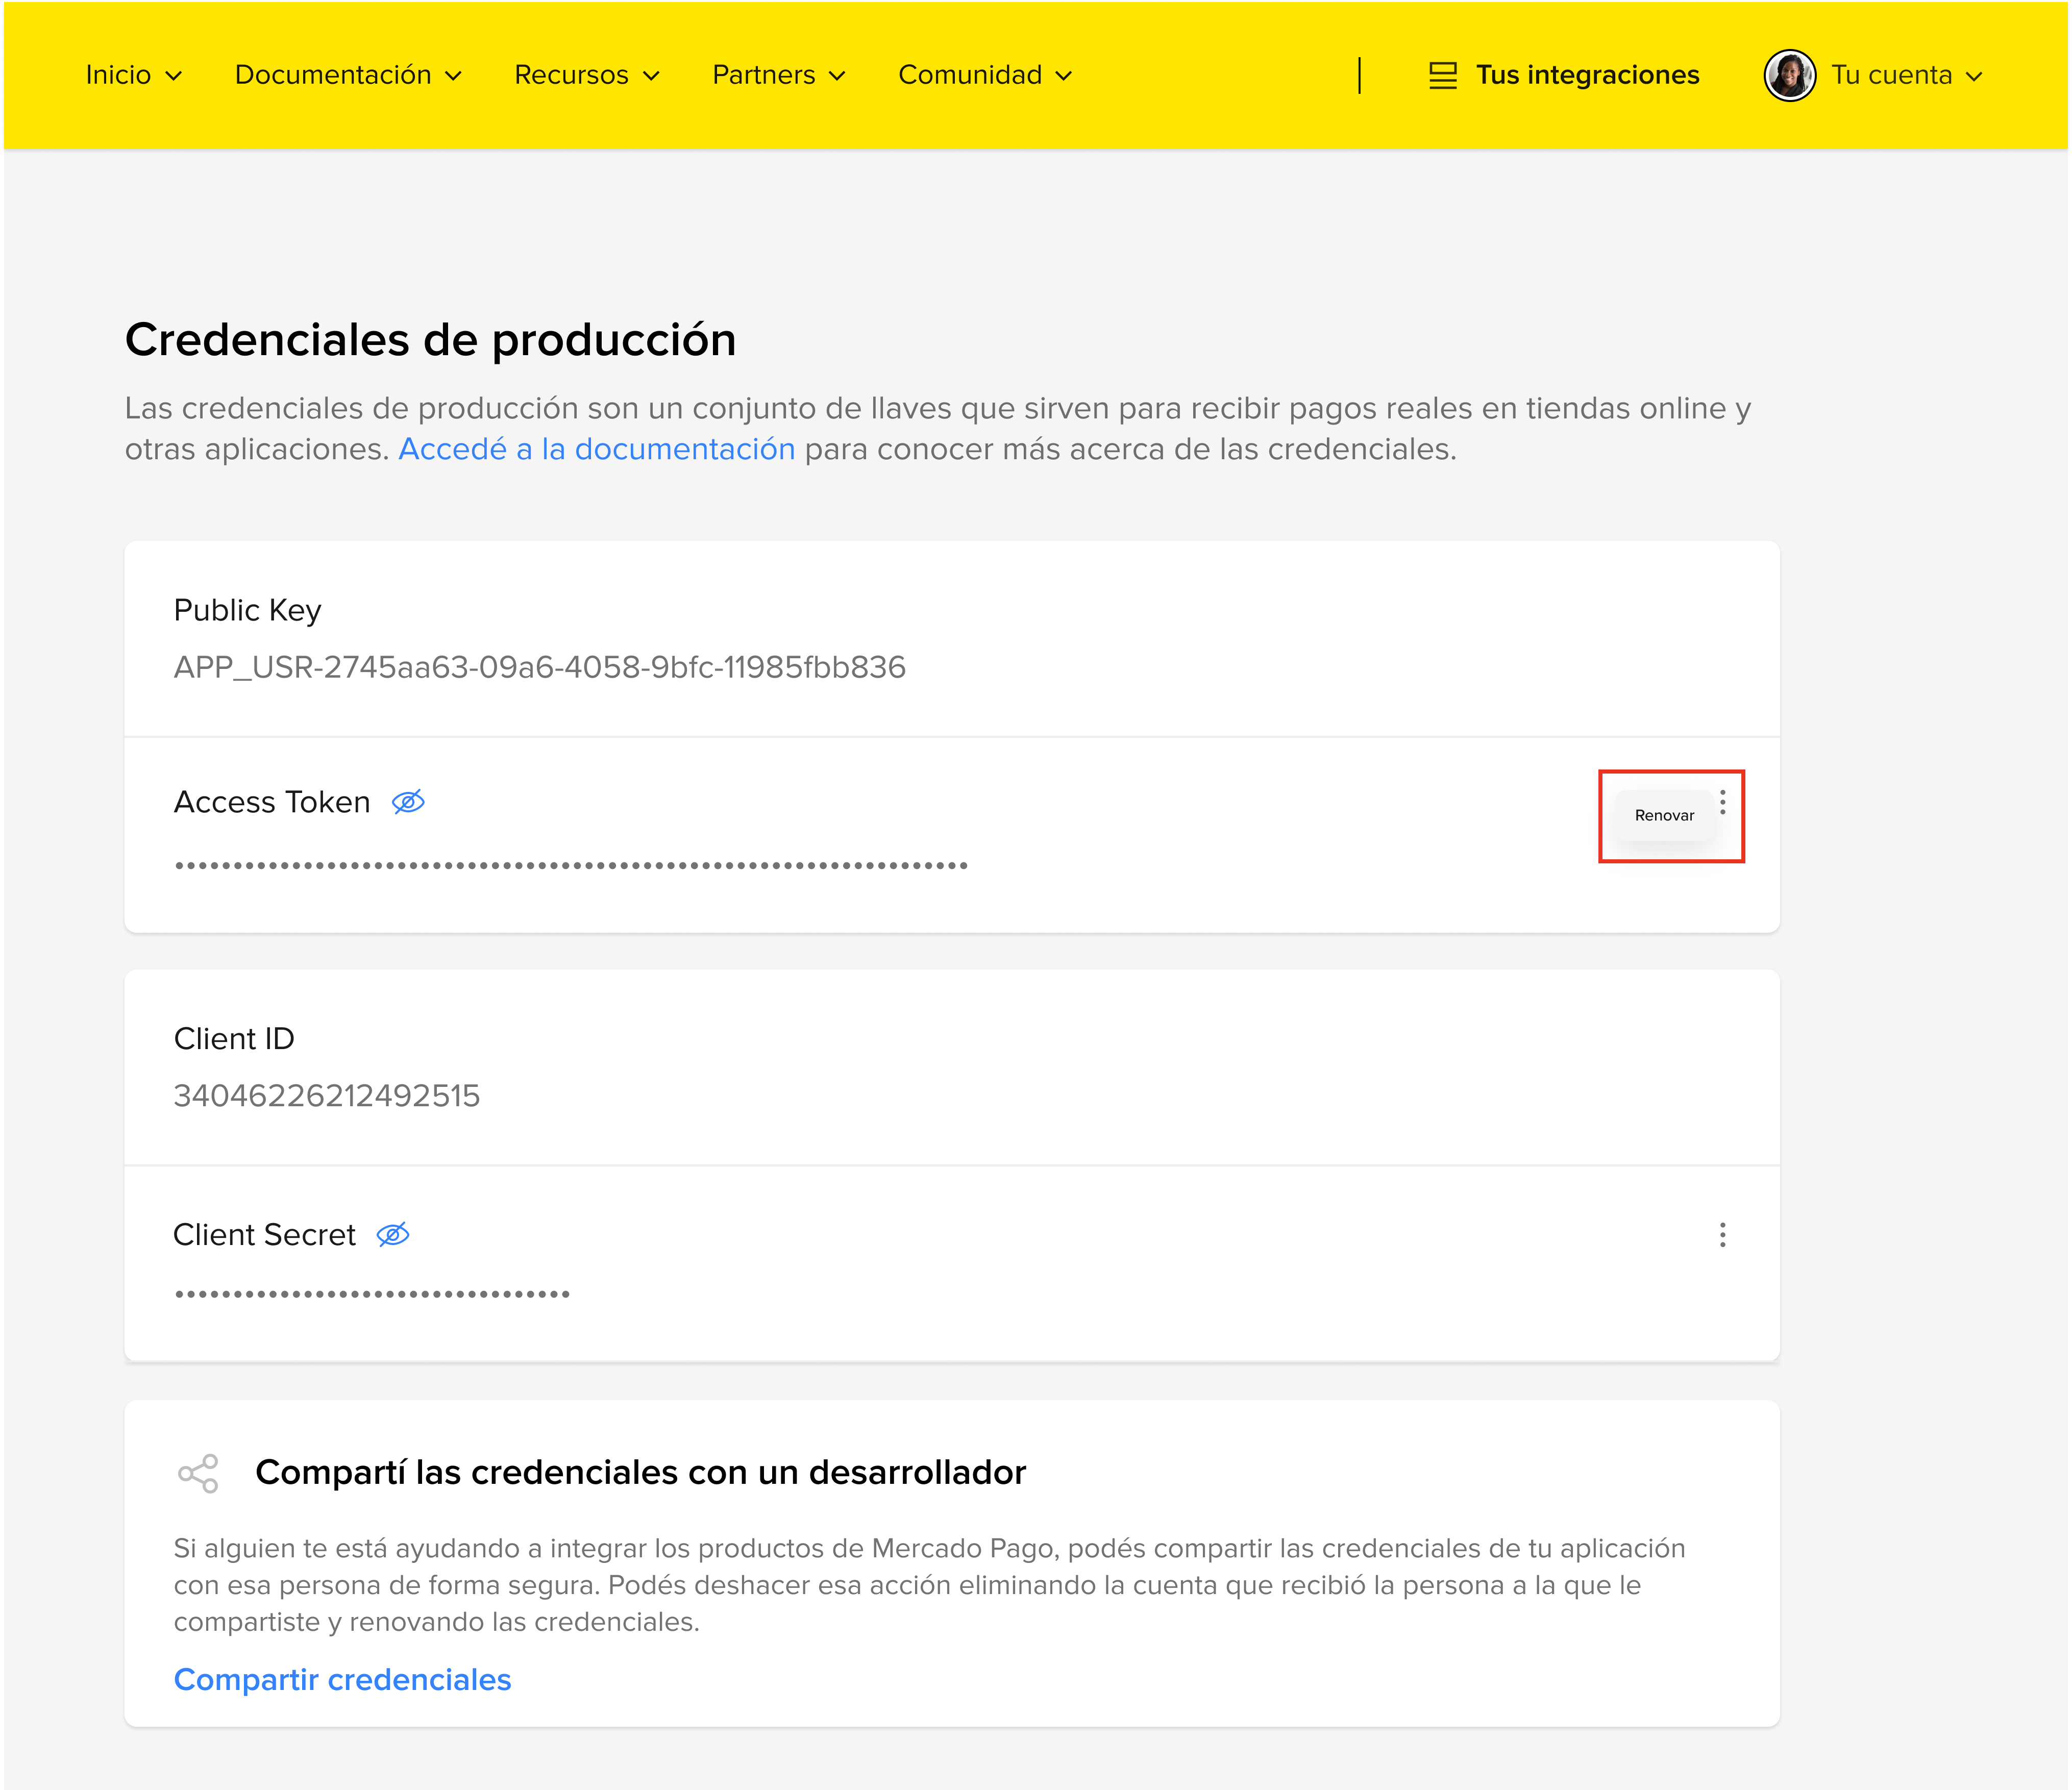This screenshot has height=1790, width=2072.
Task: Open the Compartir credenciales link
Action: [342, 1680]
